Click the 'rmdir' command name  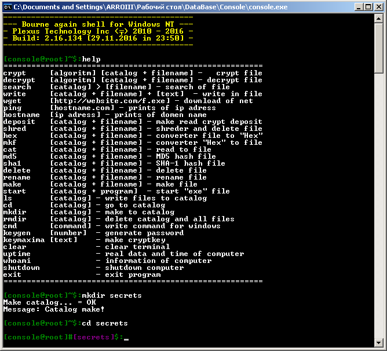[x=14, y=219]
